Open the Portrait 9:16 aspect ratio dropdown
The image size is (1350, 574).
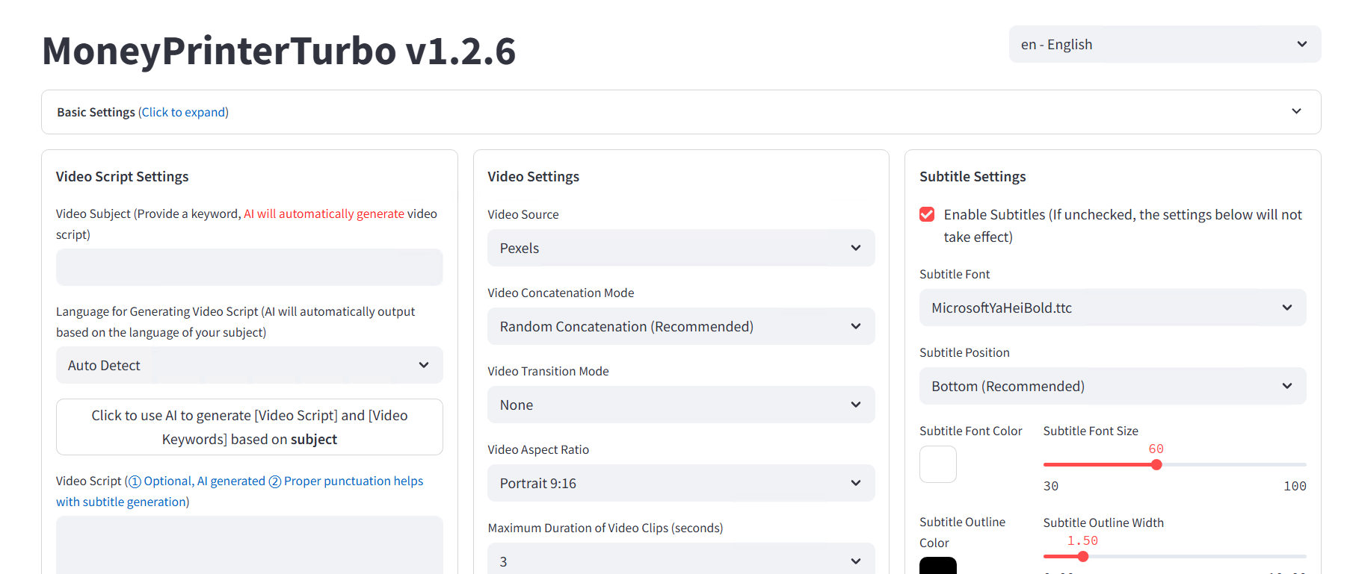click(681, 483)
